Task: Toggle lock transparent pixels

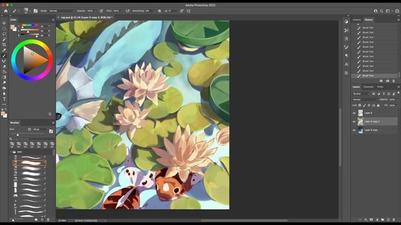Action: [x=360, y=106]
